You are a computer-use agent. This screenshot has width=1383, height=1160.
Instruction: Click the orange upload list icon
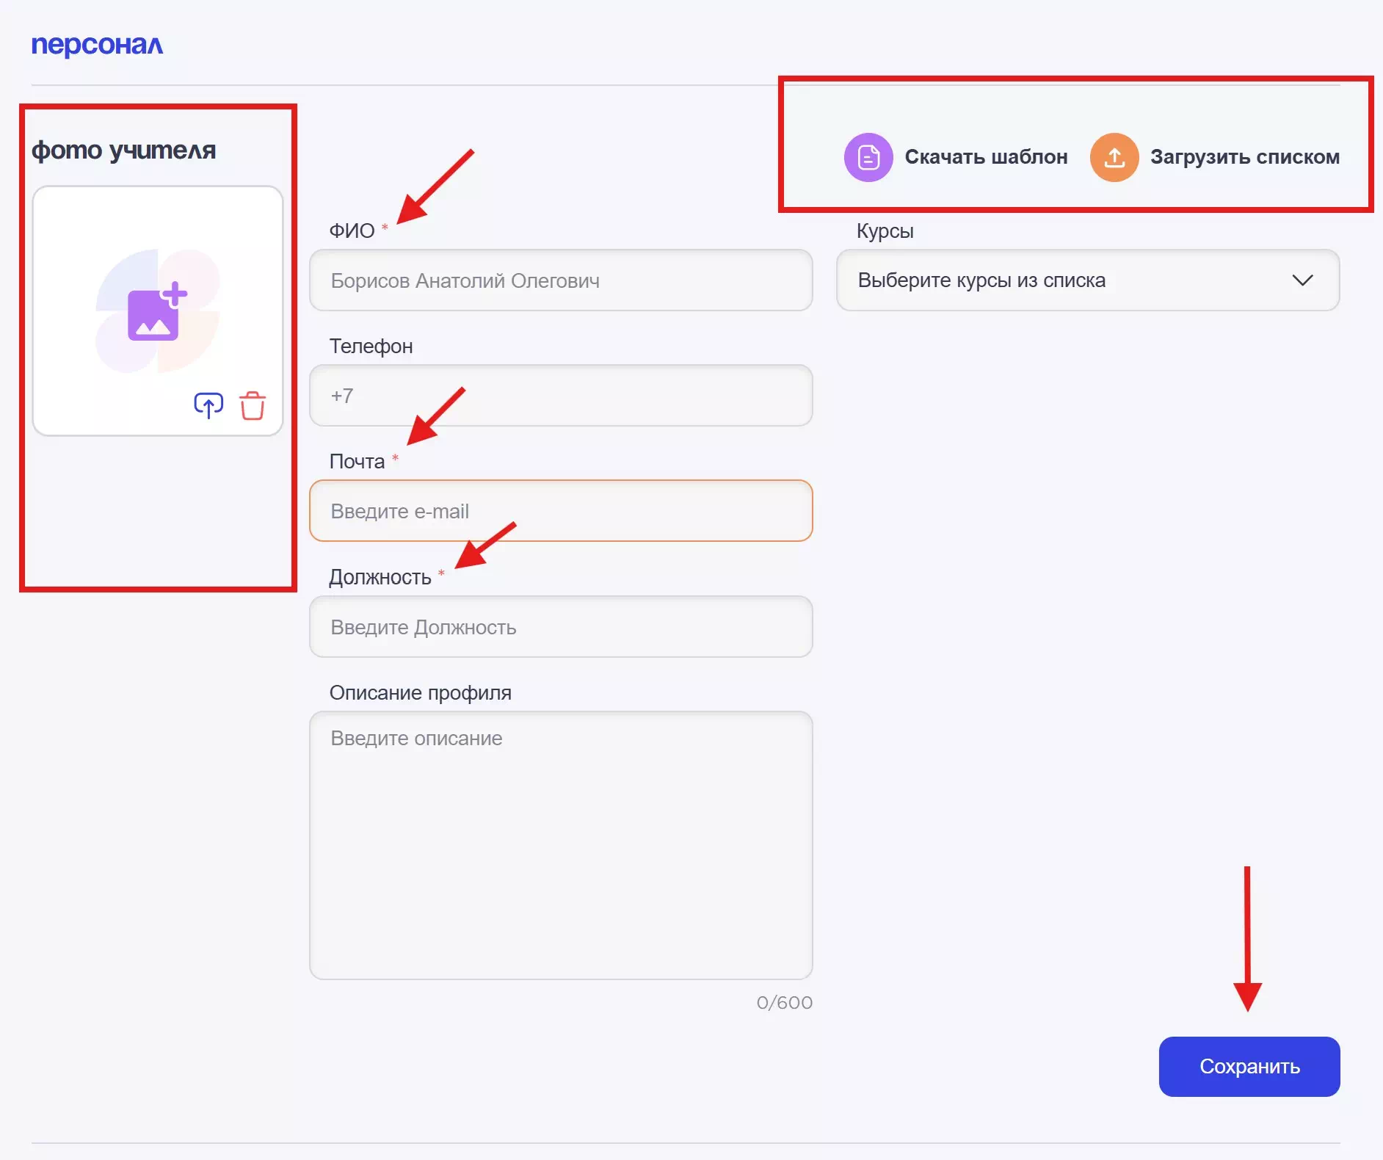click(1114, 157)
